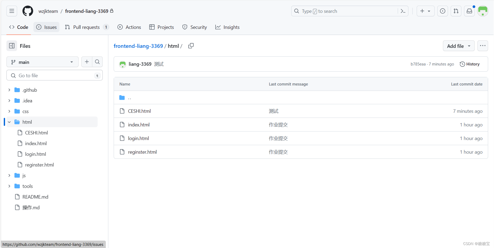Open the CESHI.html file link
Image resolution: width=494 pixels, height=248 pixels.
pos(139,111)
